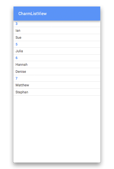Select the Sue list item
The width and height of the screenshot is (114, 169).
click(57, 37)
